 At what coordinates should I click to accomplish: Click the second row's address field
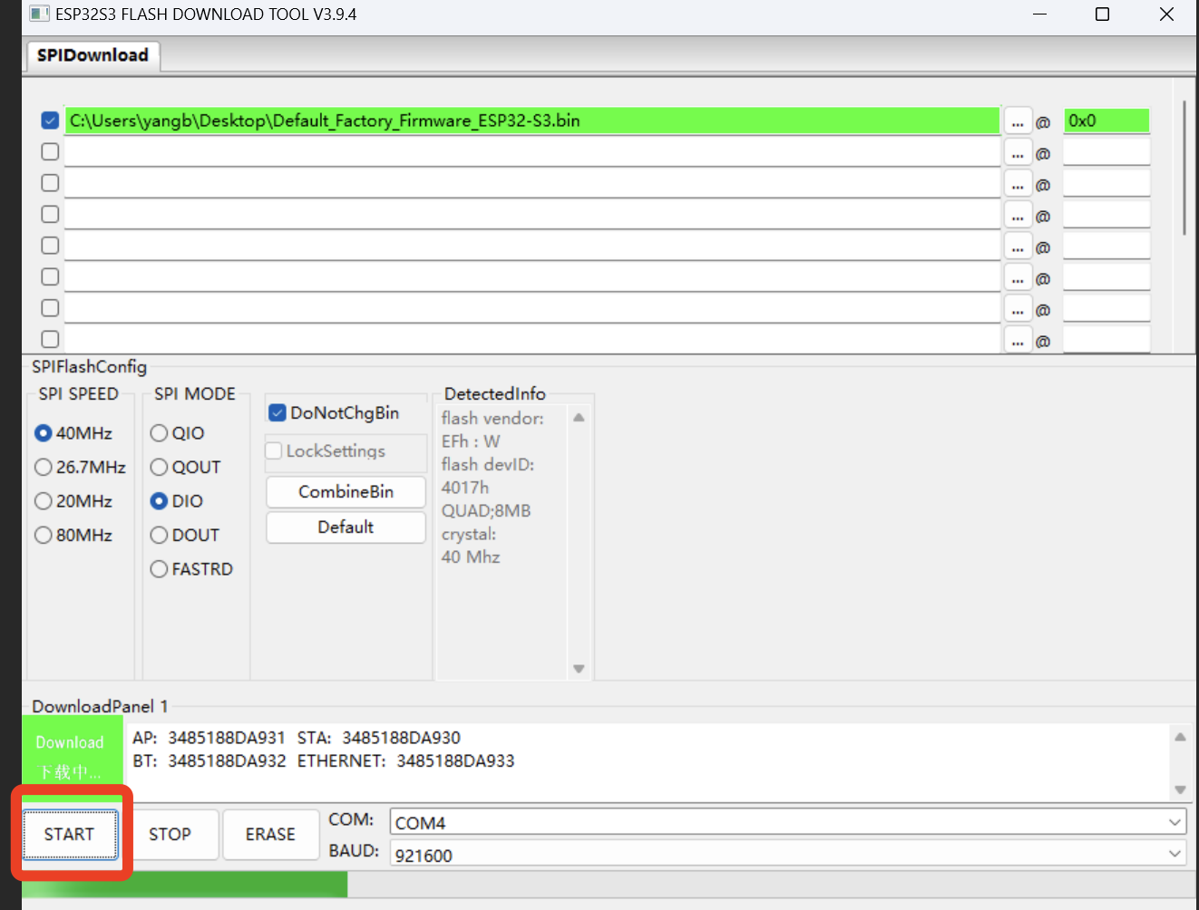1106,151
